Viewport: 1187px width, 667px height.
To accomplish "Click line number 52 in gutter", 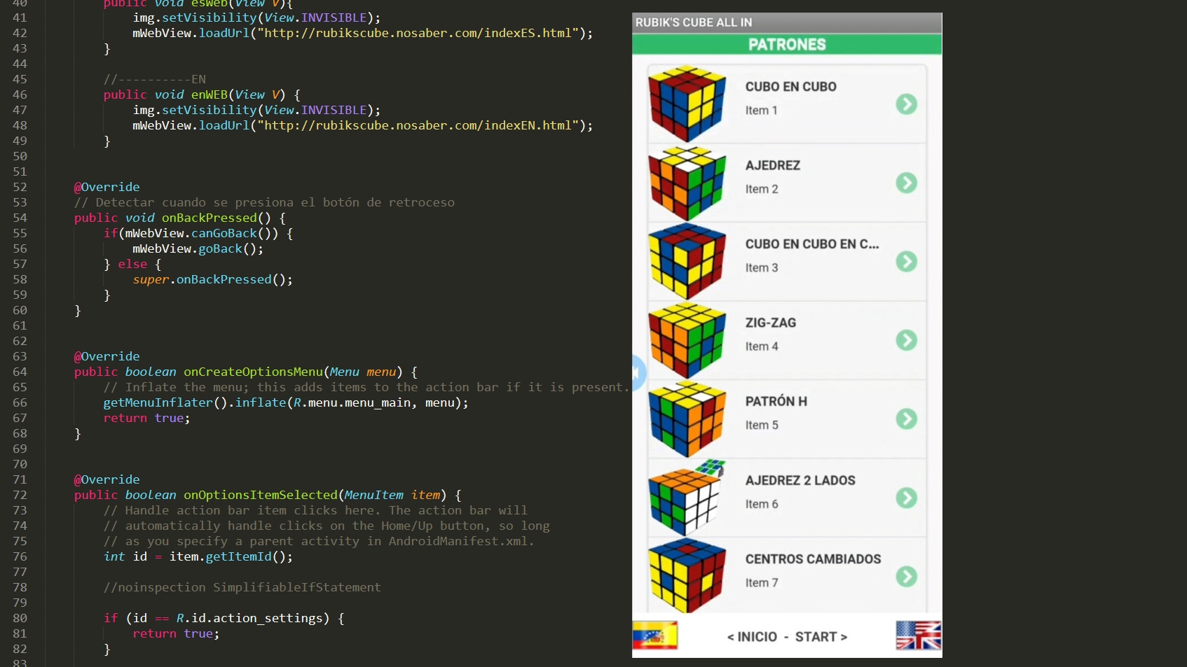I will click(20, 187).
